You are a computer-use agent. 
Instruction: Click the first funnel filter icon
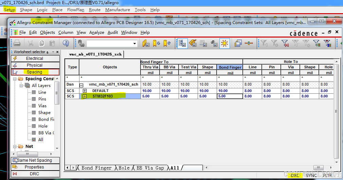coord(264,43)
